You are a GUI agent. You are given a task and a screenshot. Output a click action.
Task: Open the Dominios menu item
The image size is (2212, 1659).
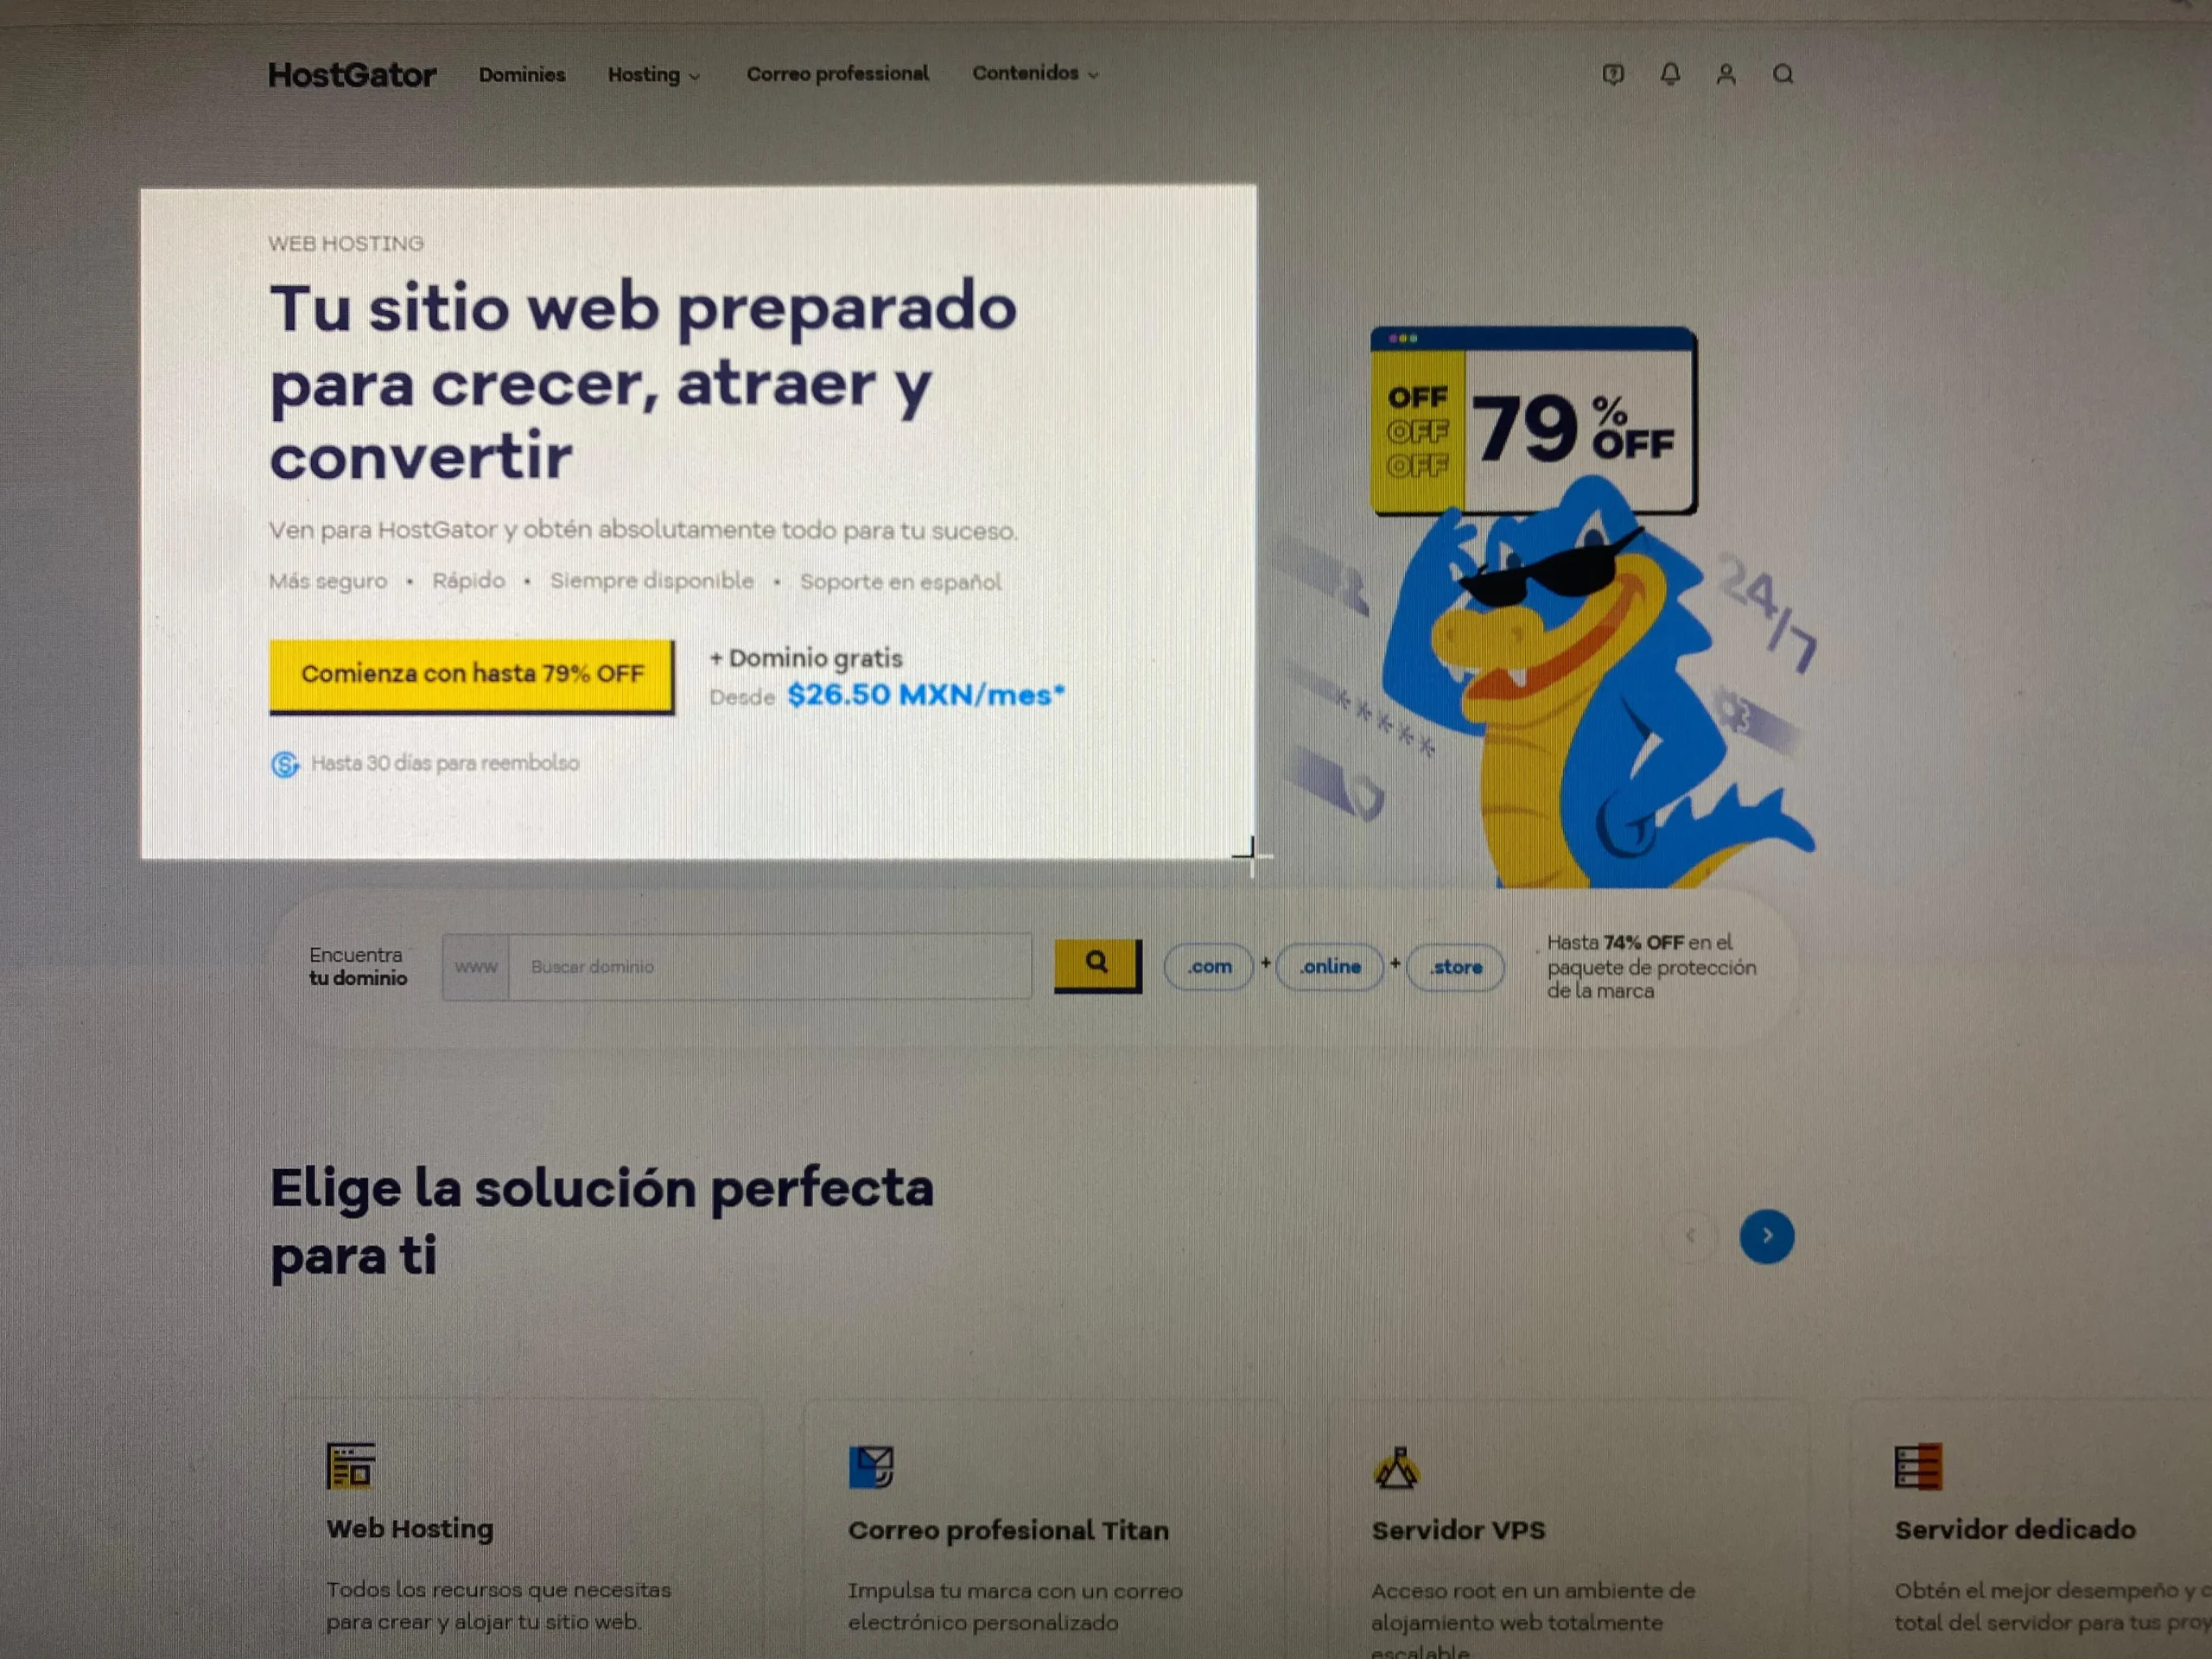pyautogui.click(x=523, y=73)
